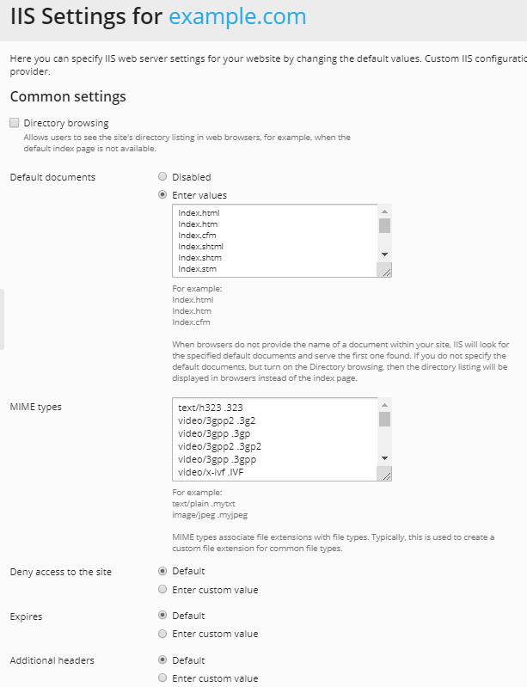Select Default for Deny access to the site
This screenshot has height=687, width=527.
[x=162, y=571]
